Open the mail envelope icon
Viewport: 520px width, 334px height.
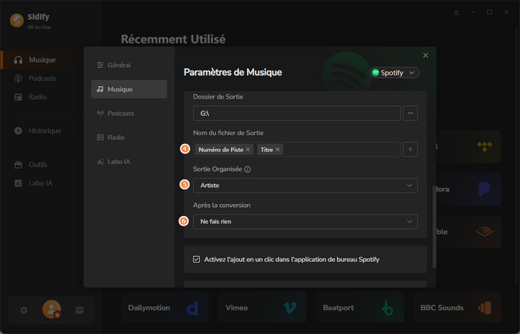pyautogui.click(x=79, y=310)
